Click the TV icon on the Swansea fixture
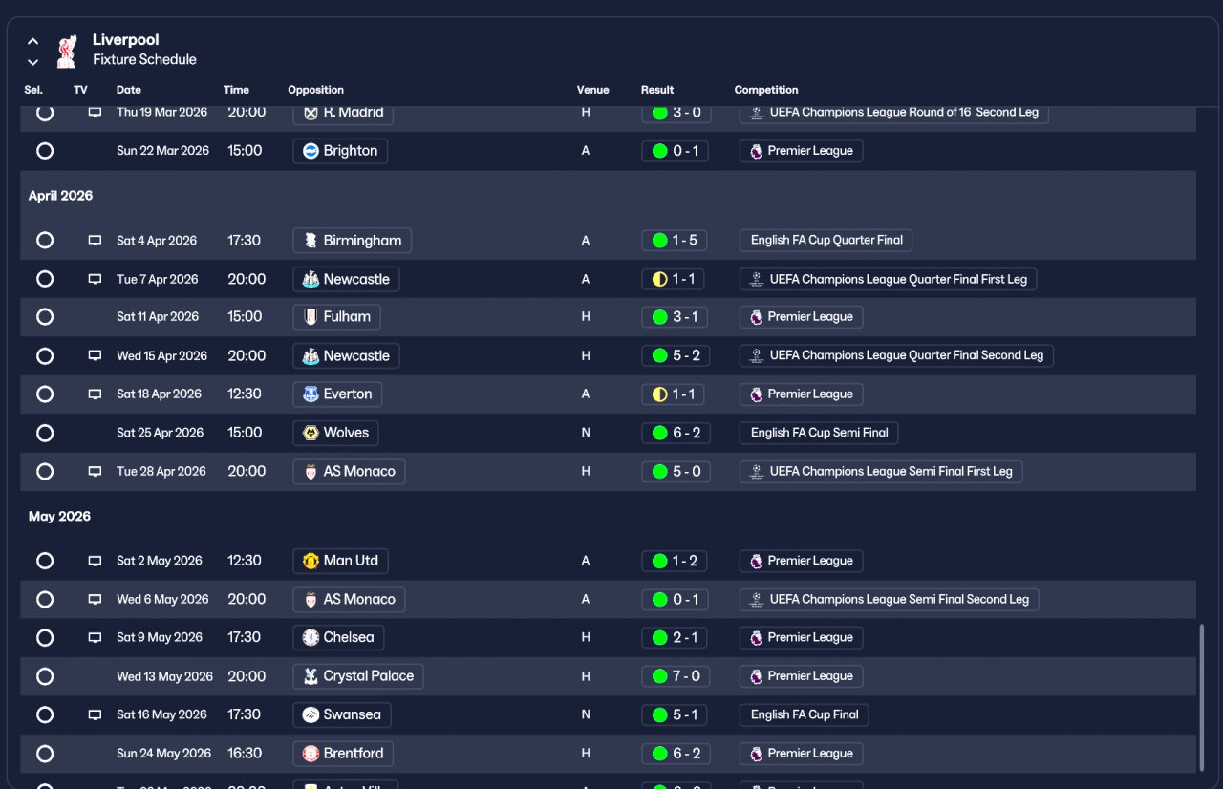This screenshot has height=789, width=1223. click(x=95, y=714)
